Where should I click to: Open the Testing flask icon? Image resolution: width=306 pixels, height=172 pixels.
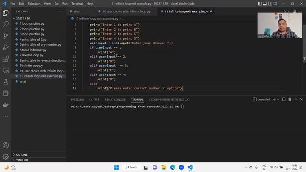(6, 82)
